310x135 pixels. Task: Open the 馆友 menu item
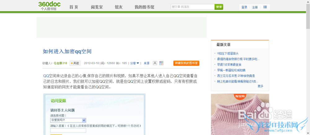pyautogui.click(x=119, y=7)
